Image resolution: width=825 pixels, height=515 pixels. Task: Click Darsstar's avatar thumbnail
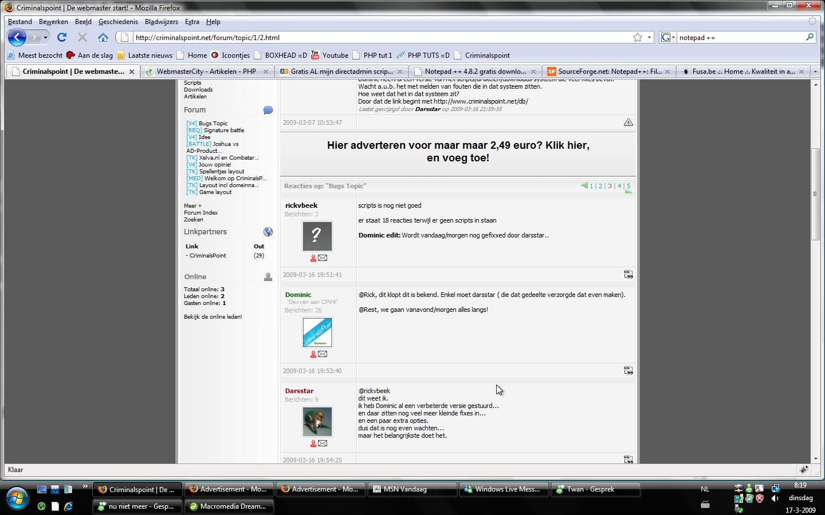[x=317, y=422]
